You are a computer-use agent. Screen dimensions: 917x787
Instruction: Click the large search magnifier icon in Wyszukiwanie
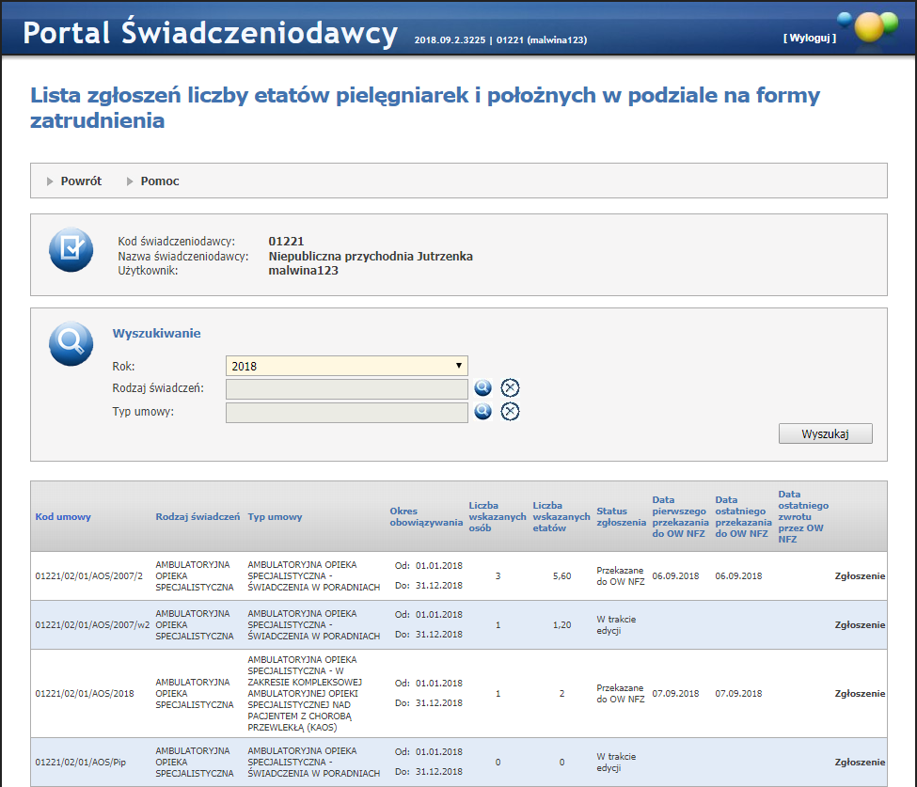click(x=71, y=344)
